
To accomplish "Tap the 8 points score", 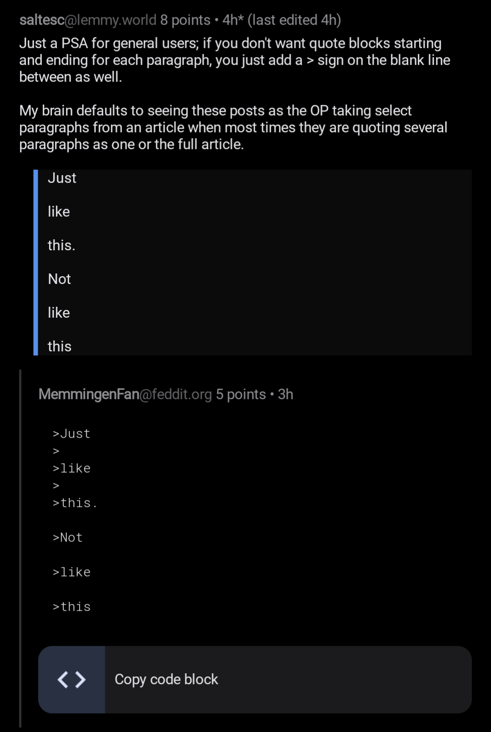I will pos(185,20).
